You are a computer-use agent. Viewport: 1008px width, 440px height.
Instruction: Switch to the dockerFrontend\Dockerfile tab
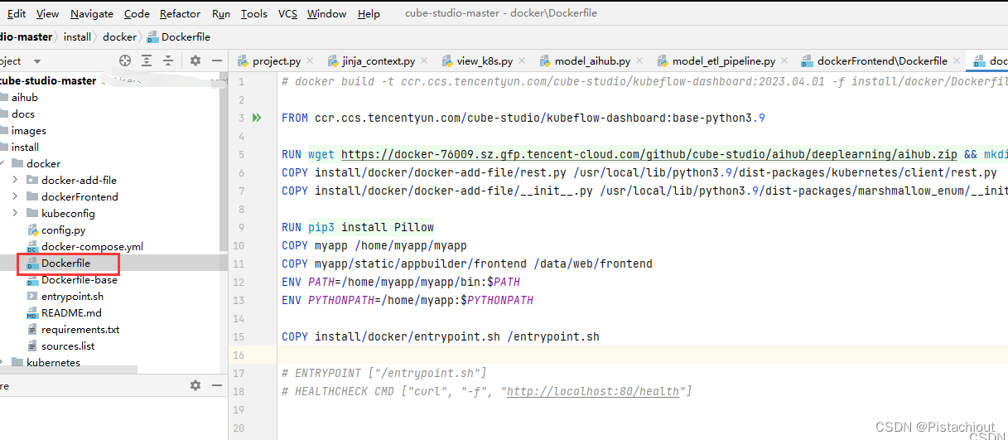(882, 61)
